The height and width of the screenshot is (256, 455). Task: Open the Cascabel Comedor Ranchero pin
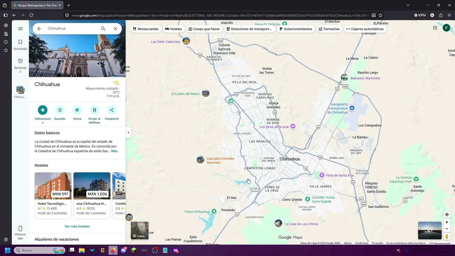(200, 160)
